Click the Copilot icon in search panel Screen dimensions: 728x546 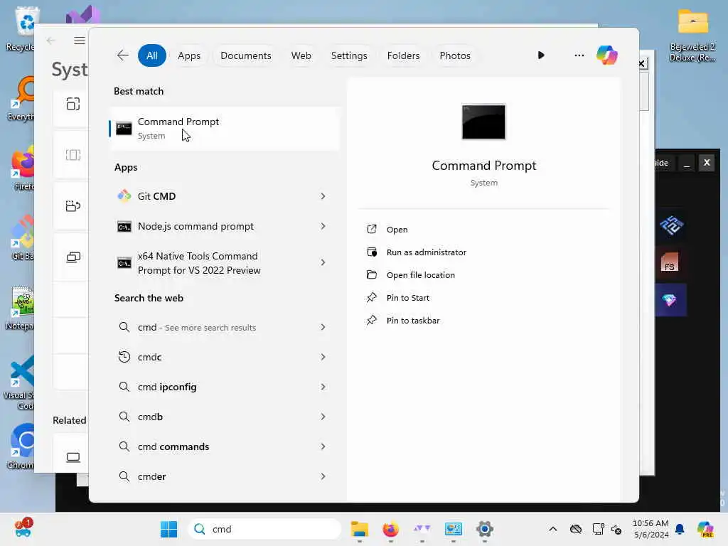606,55
